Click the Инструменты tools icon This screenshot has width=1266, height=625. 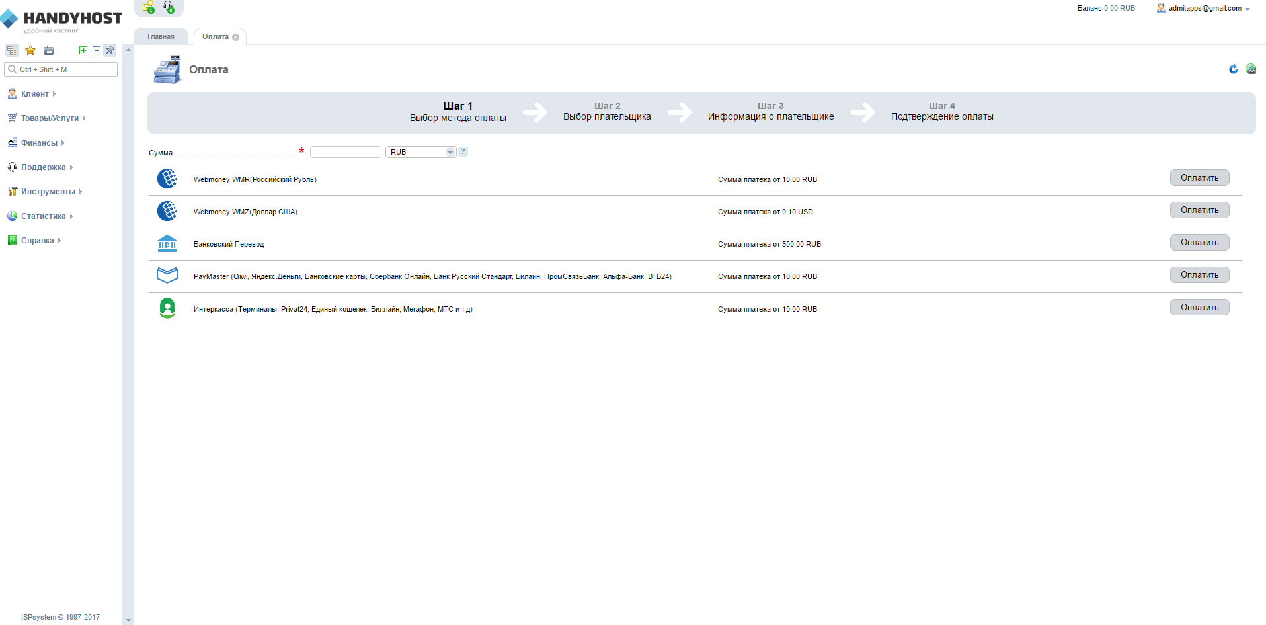(12, 192)
